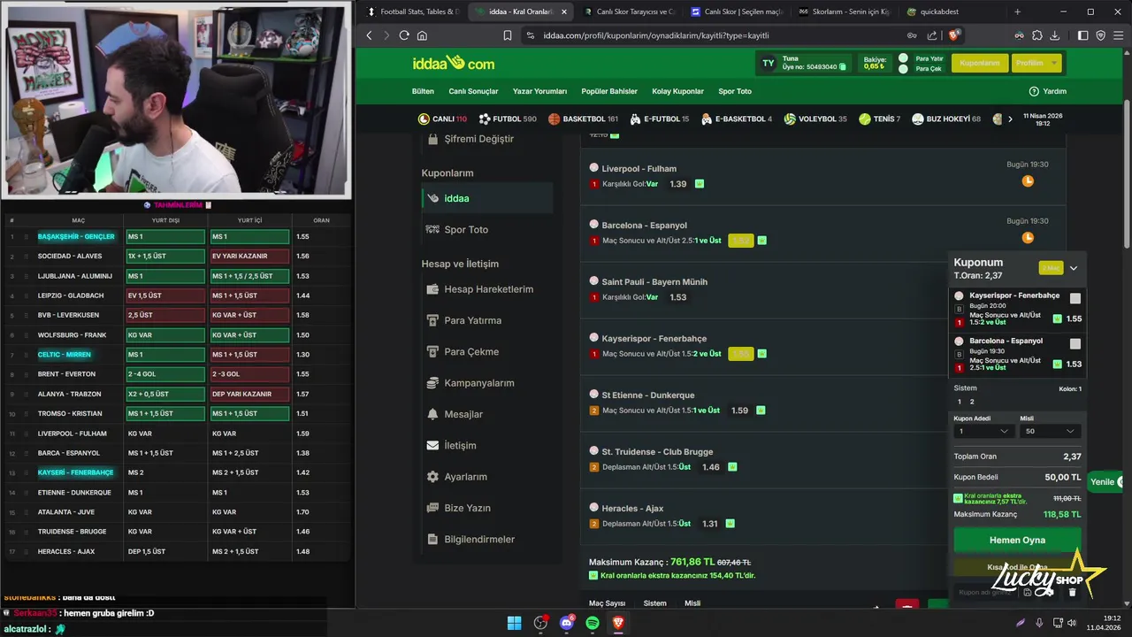This screenshot has height=637, width=1132.
Task: Click the iddaa.com logo
Action: pos(453,64)
